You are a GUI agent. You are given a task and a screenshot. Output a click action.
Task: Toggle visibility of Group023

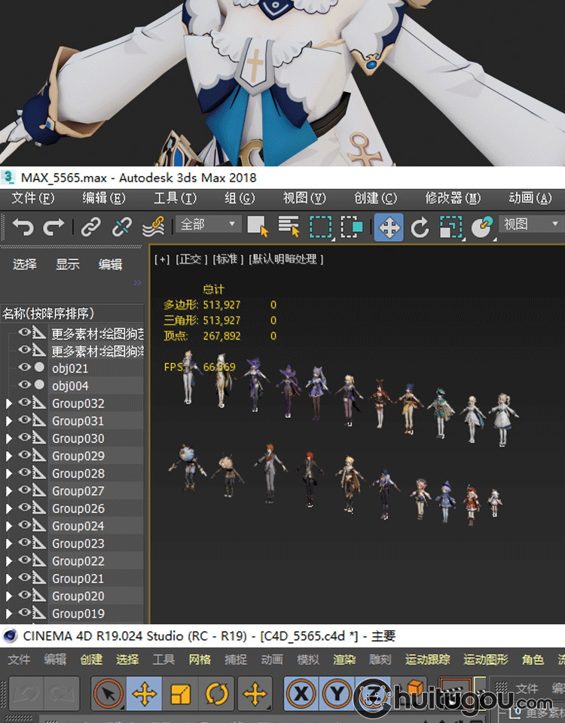tap(24, 543)
